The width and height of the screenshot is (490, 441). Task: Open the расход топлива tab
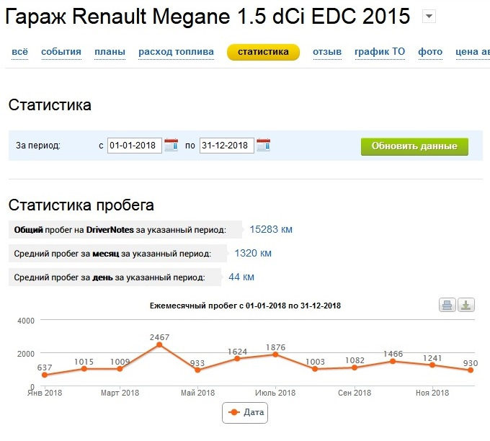(177, 52)
